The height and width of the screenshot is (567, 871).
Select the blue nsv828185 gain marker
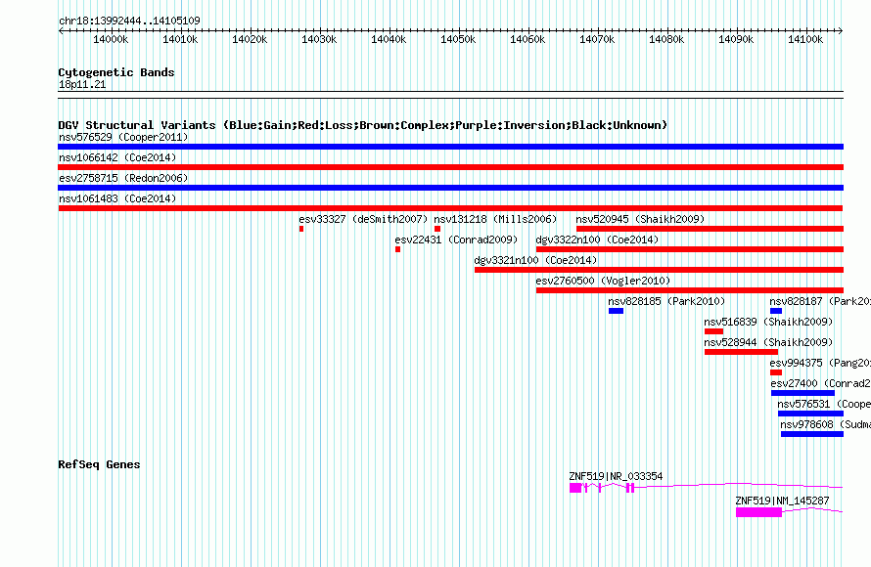(x=616, y=311)
